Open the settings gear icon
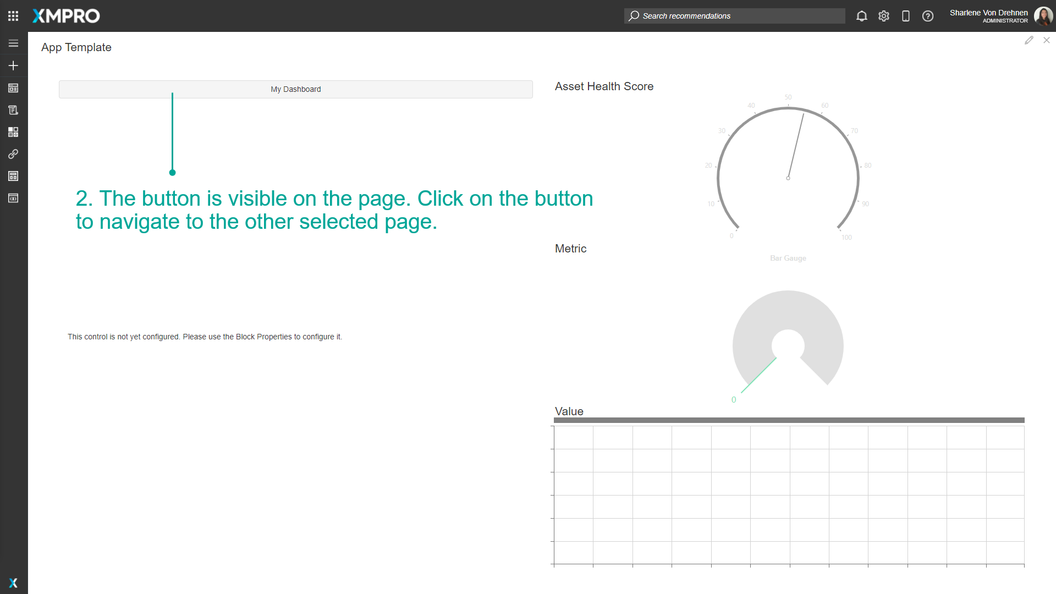1056x594 pixels. click(x=884, y=16)
